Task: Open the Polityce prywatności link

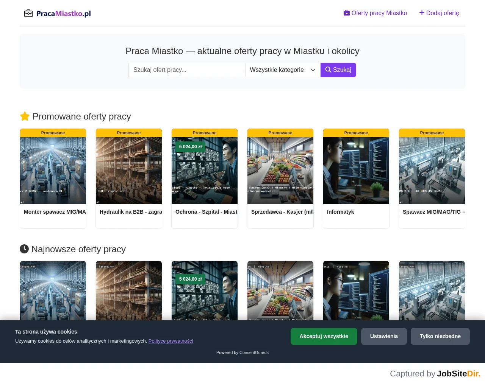Action: [171, 341]
